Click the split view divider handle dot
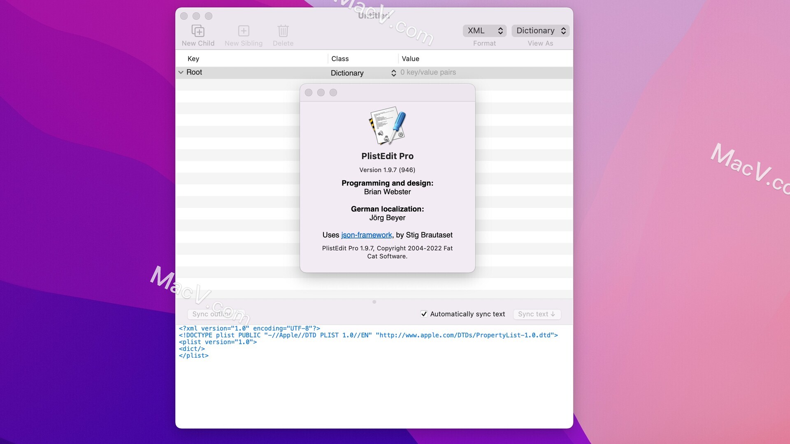The image size is (790, 444). (x=374, y=302)
